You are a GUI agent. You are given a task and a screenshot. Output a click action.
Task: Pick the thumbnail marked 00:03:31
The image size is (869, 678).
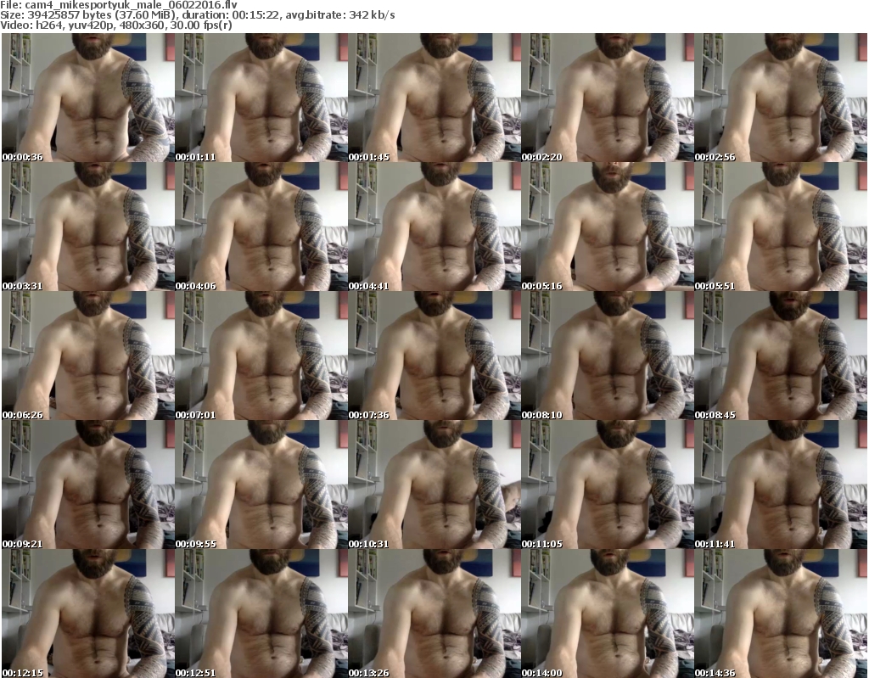pyautogui.click(x=88, y=227)
